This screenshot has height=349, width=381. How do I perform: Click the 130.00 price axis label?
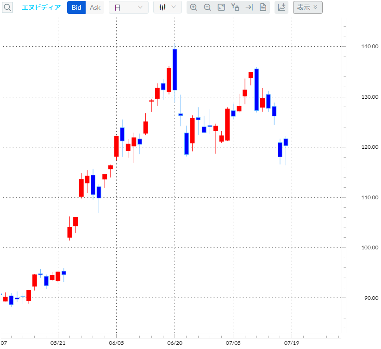coord(369,97)
